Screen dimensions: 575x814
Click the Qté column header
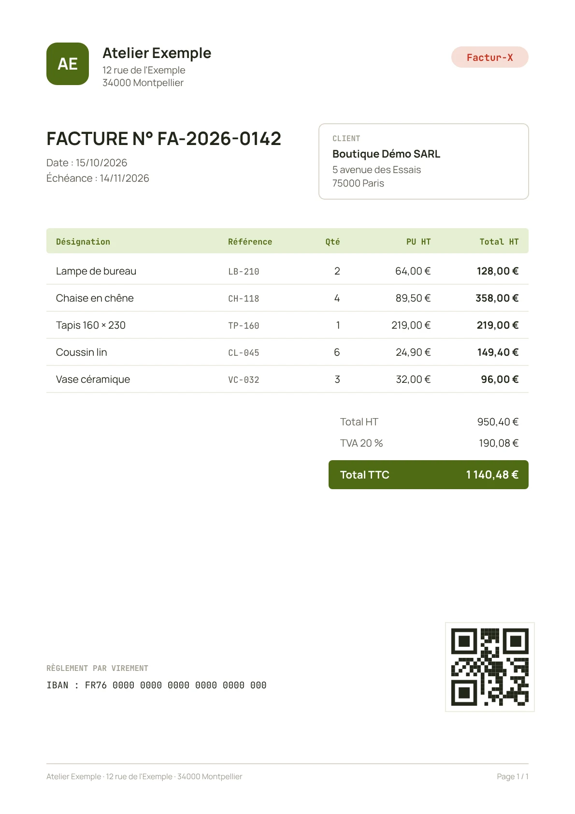click(x=332, y=242)
